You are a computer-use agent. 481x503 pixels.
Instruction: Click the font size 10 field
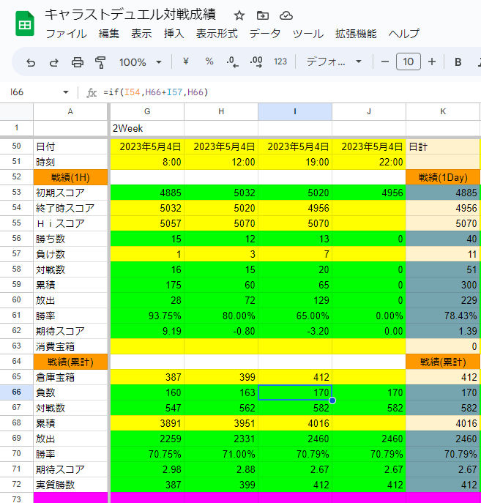coord(409,62)
